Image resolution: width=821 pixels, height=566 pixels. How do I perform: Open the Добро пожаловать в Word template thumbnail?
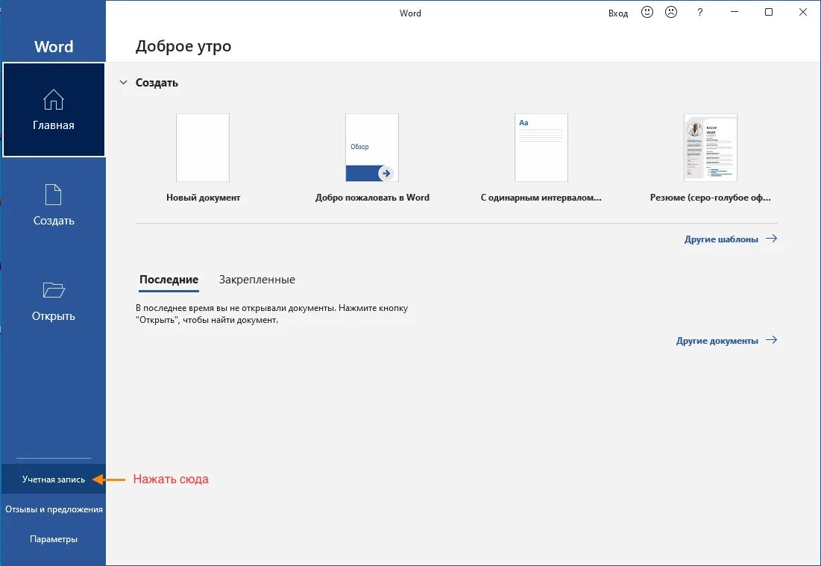coord(372,148)
